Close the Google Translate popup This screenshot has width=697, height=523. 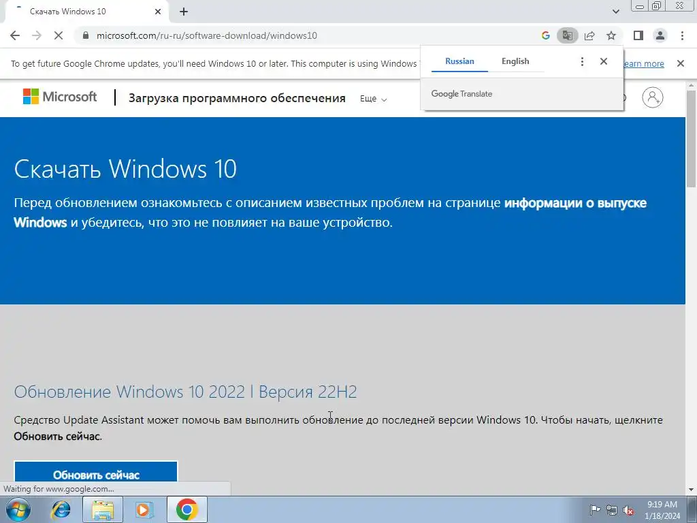point(603,61)
